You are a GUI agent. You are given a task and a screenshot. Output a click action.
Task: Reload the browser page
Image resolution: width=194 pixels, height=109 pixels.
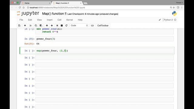coord(20,8)
